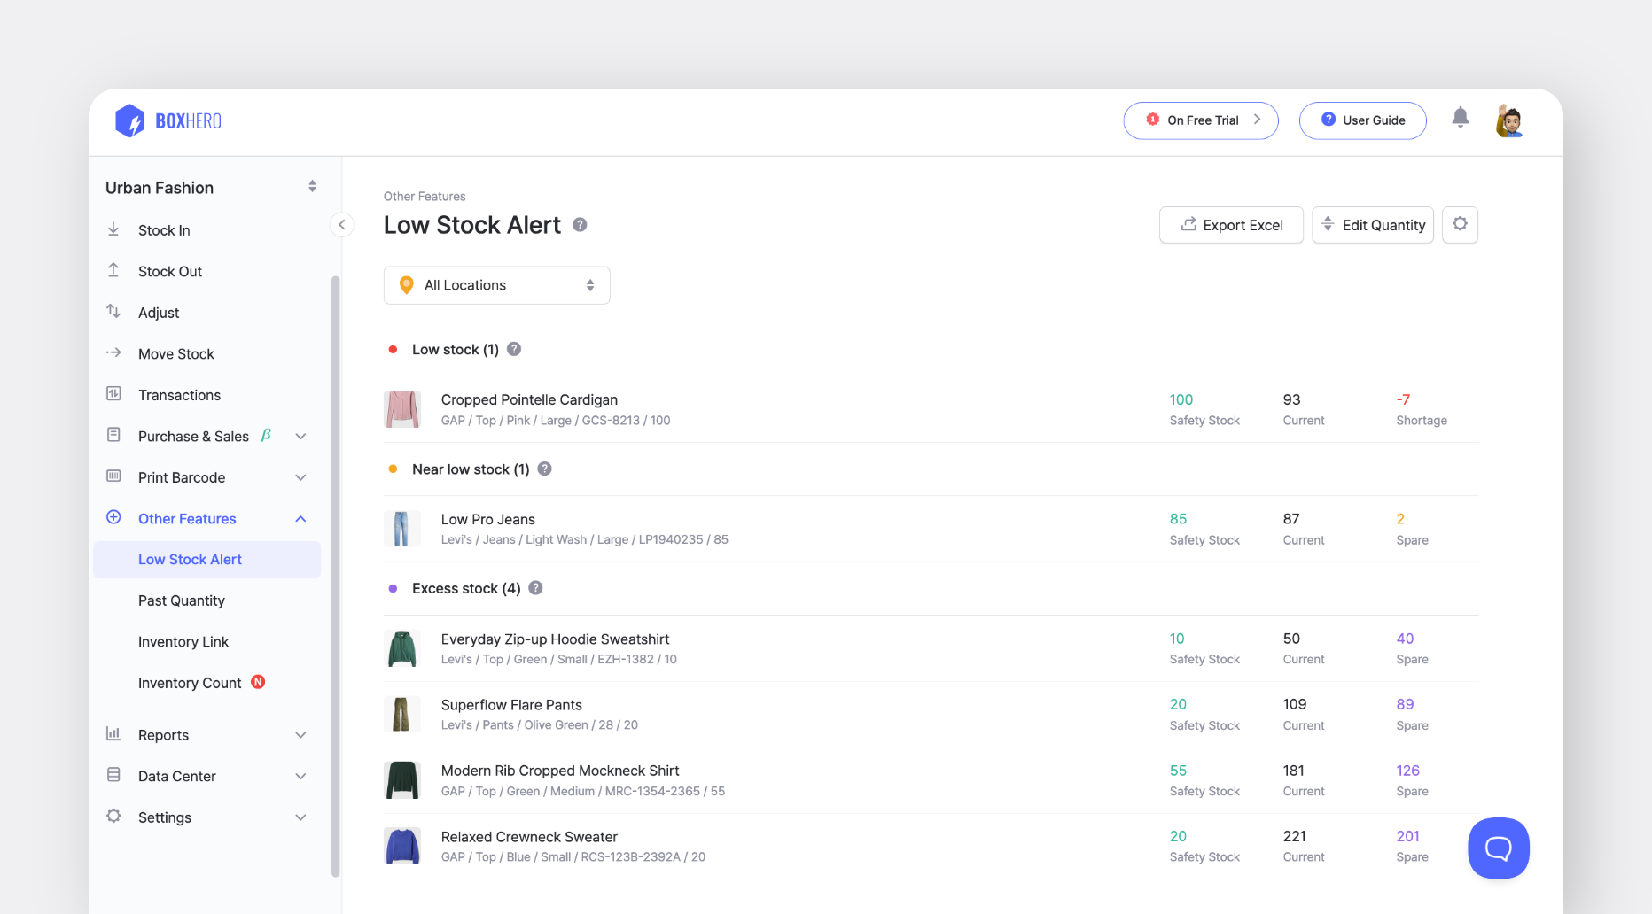Collapse the sidebar with the left chevron
The width and height of the screenshot is (1652, 914).
[342, 225]
